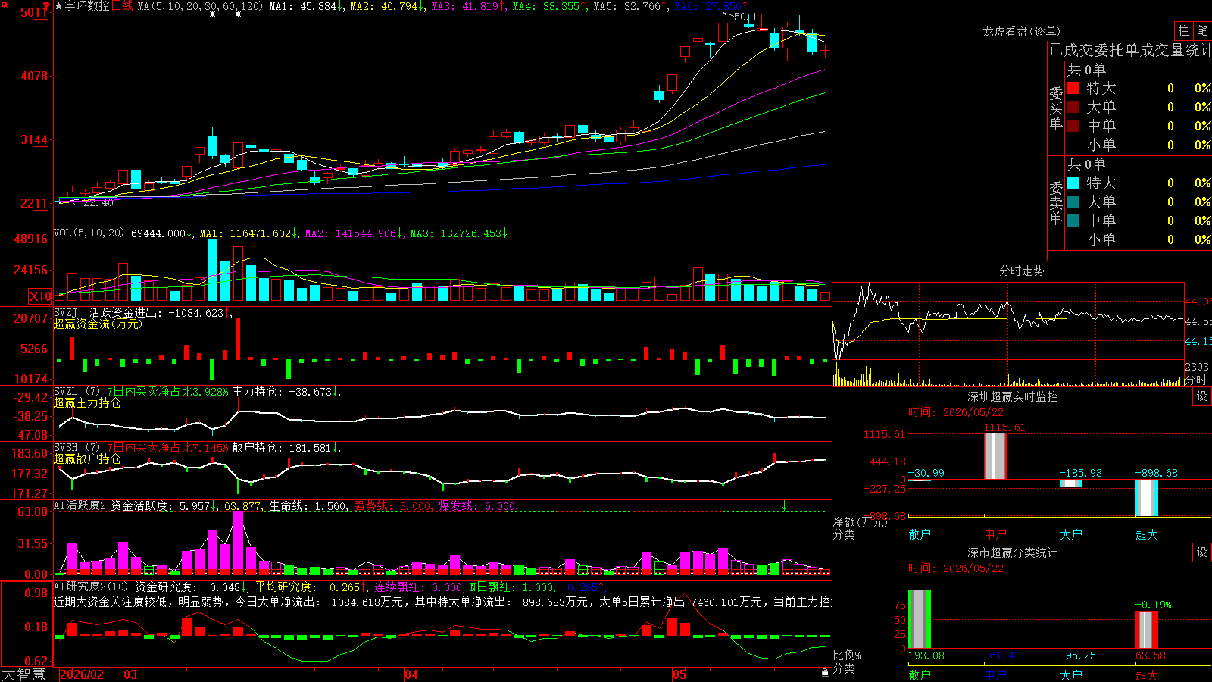This screenshot has width=1212, height=682.
Task: Select the AI活跃度2 indicator label
Action: 80,505
